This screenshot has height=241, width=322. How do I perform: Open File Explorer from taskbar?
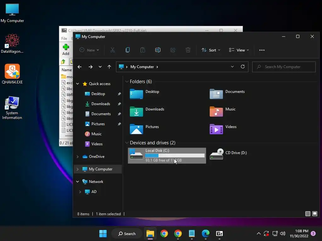point(150,233)
